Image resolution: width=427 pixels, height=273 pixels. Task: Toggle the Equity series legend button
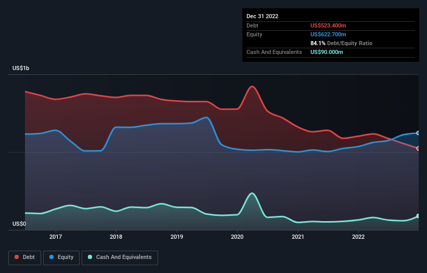[61, 257]
